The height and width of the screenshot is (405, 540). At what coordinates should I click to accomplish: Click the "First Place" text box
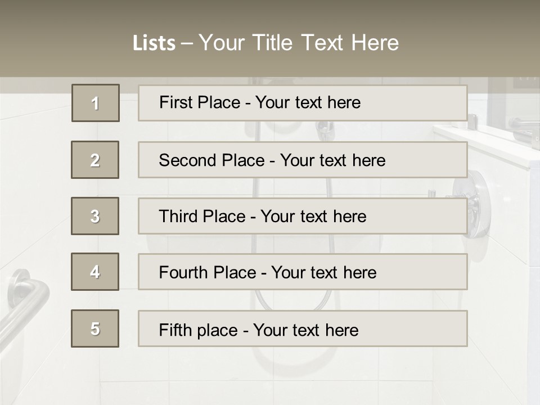[x=303, y=103]
